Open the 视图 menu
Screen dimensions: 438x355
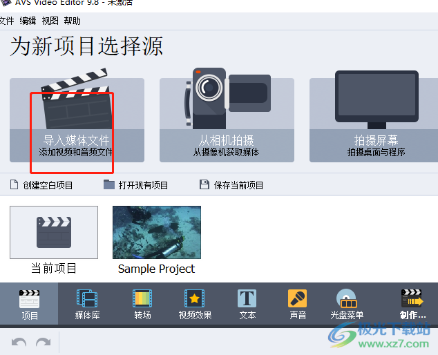coord(50,21)
